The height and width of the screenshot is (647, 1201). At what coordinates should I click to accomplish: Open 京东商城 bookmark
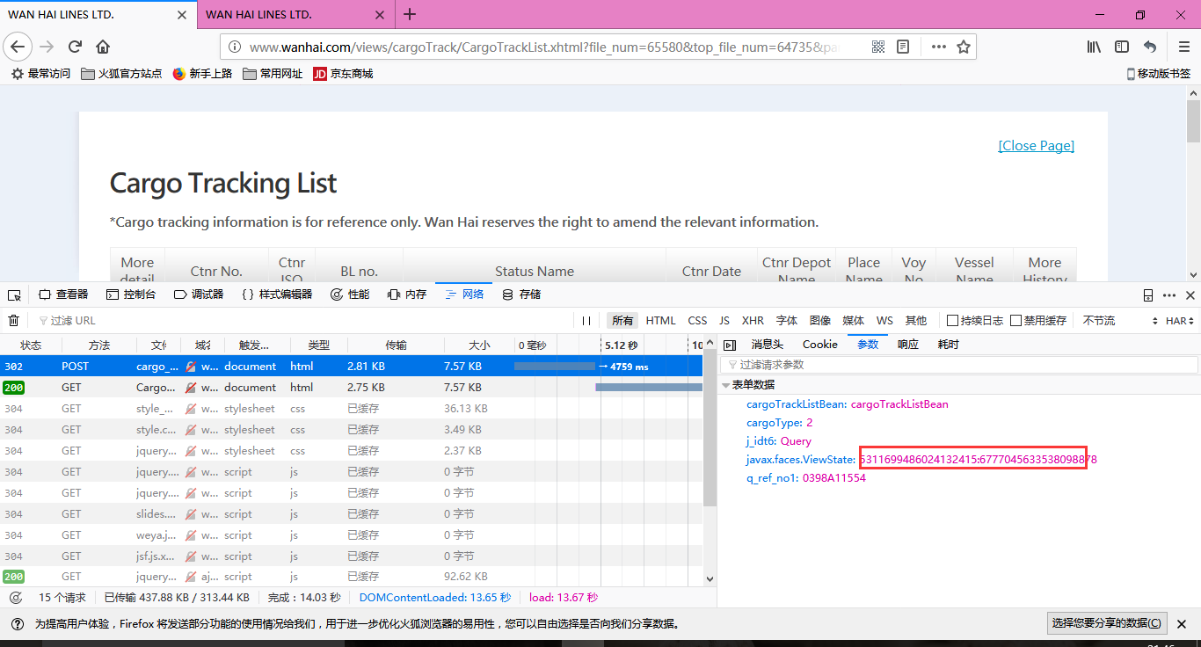pyautogui.click(x=343, y=74)
